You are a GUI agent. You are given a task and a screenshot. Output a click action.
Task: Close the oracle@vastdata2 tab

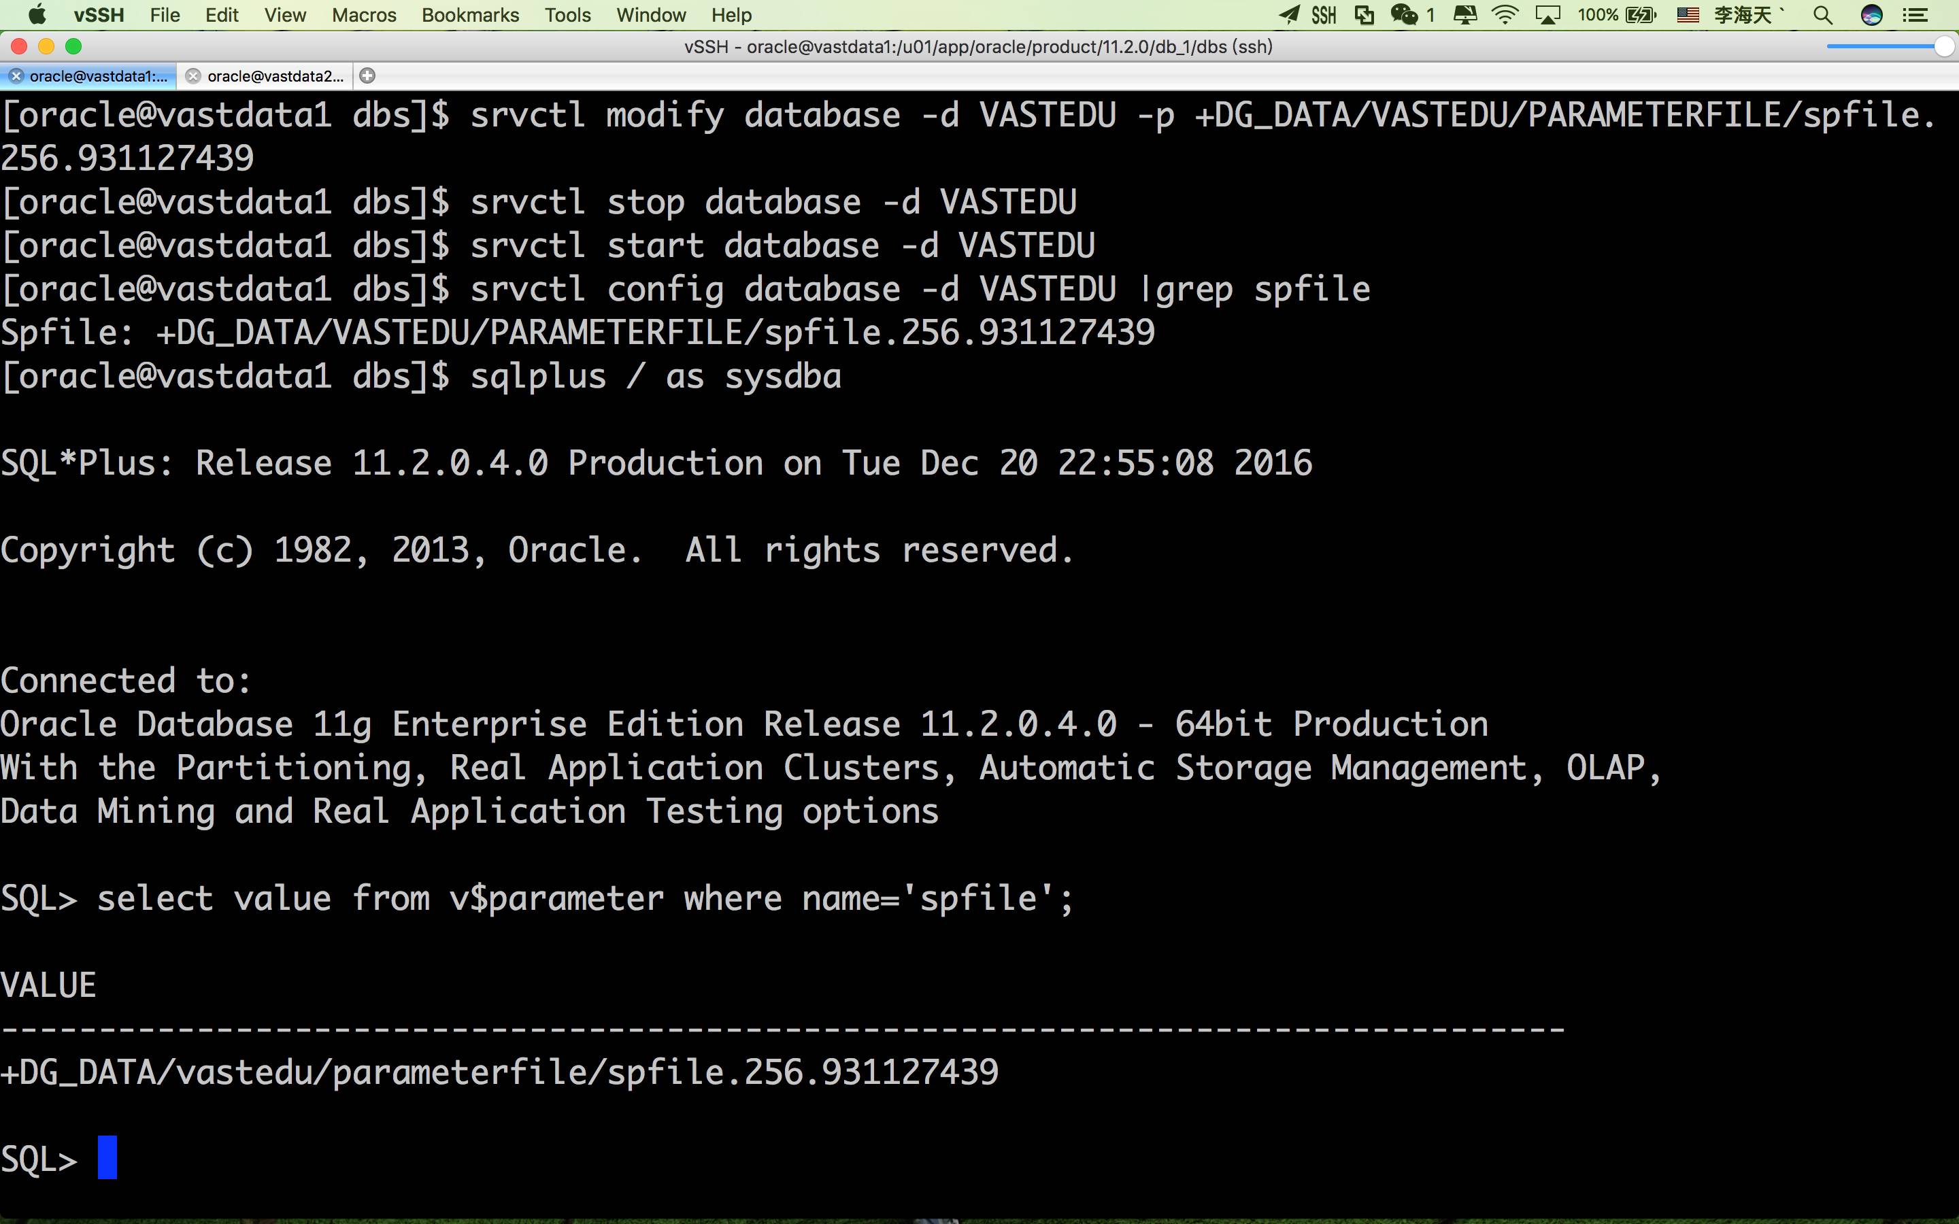(x=192, y=76)
